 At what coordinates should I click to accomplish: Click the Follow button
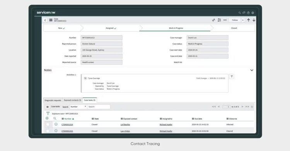235,20
